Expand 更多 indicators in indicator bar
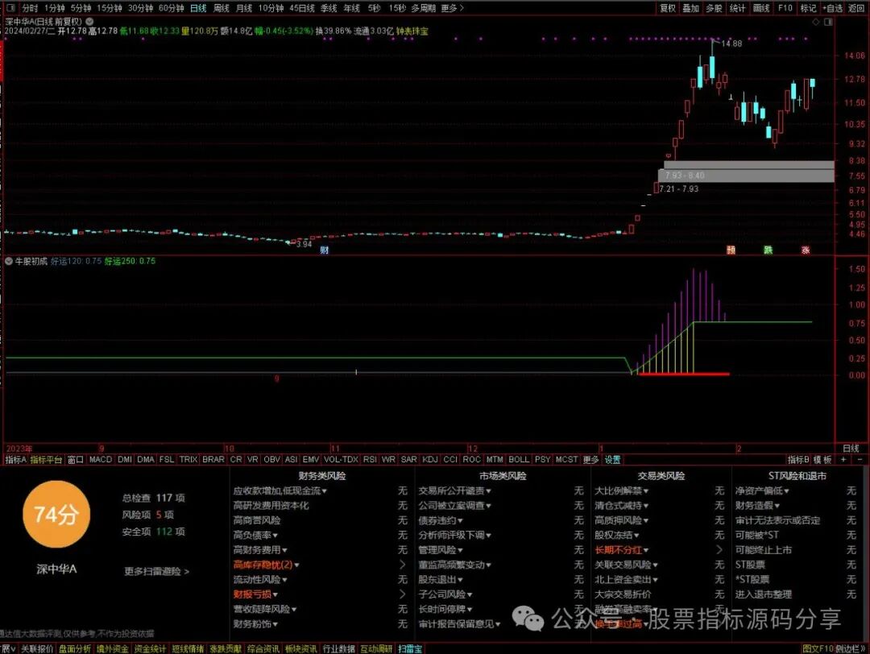The image size is (870, 654). (x=590, y=459)
